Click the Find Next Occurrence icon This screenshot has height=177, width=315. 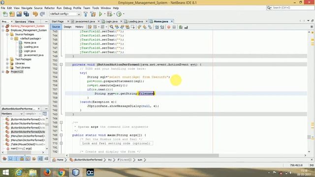point(122,27)
